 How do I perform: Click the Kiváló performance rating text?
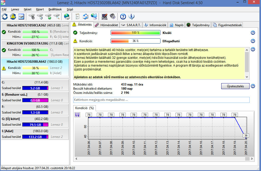[x=167, y=33]
